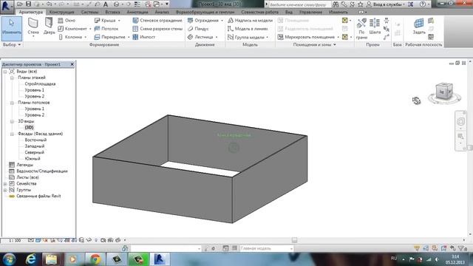Switch to the Аннотации ribbon tab
Viewport: 473px width, 266px height.
pos(137,12)
